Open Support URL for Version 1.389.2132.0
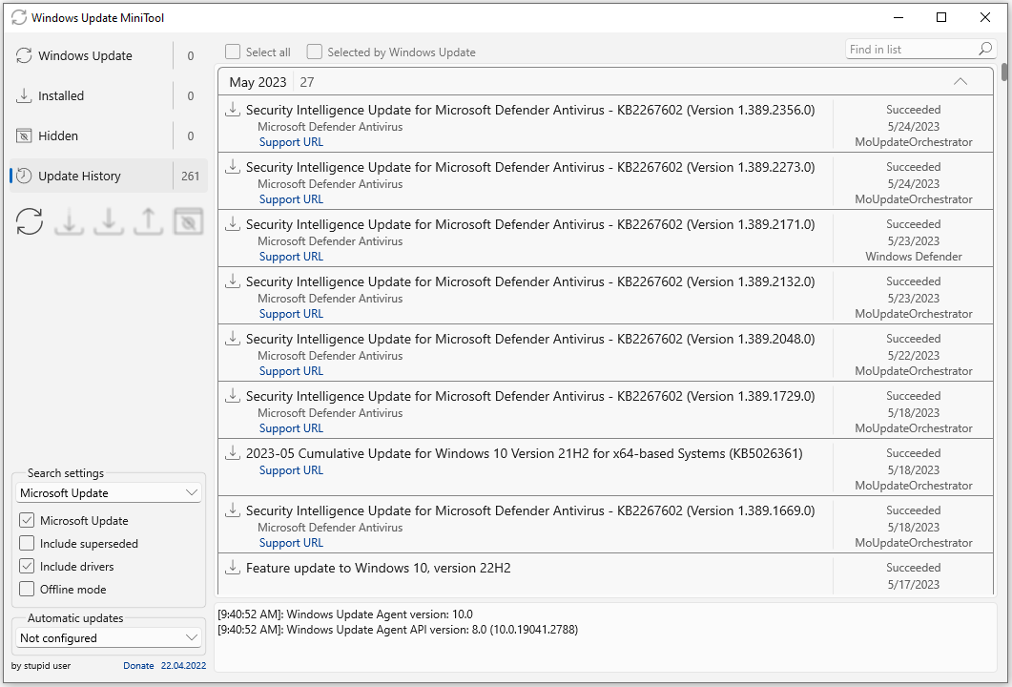Screen dimensions: 1012x687 pos(291,314)
